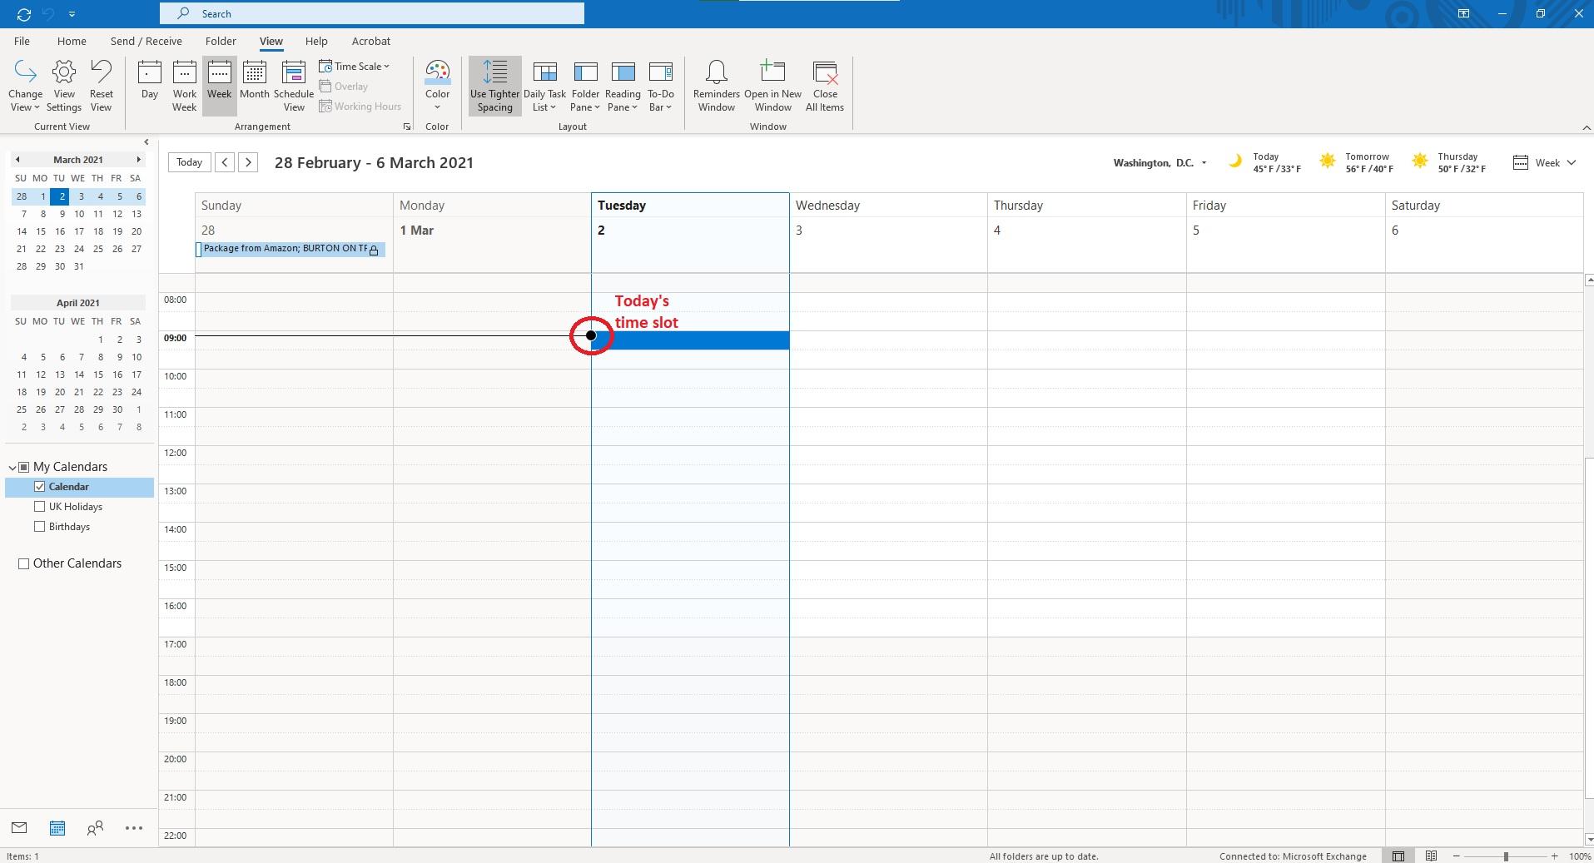The width and height of the screenshot is (1594, 863).
Task: Open the Acrobat tab
Action: tap(371, 41)
